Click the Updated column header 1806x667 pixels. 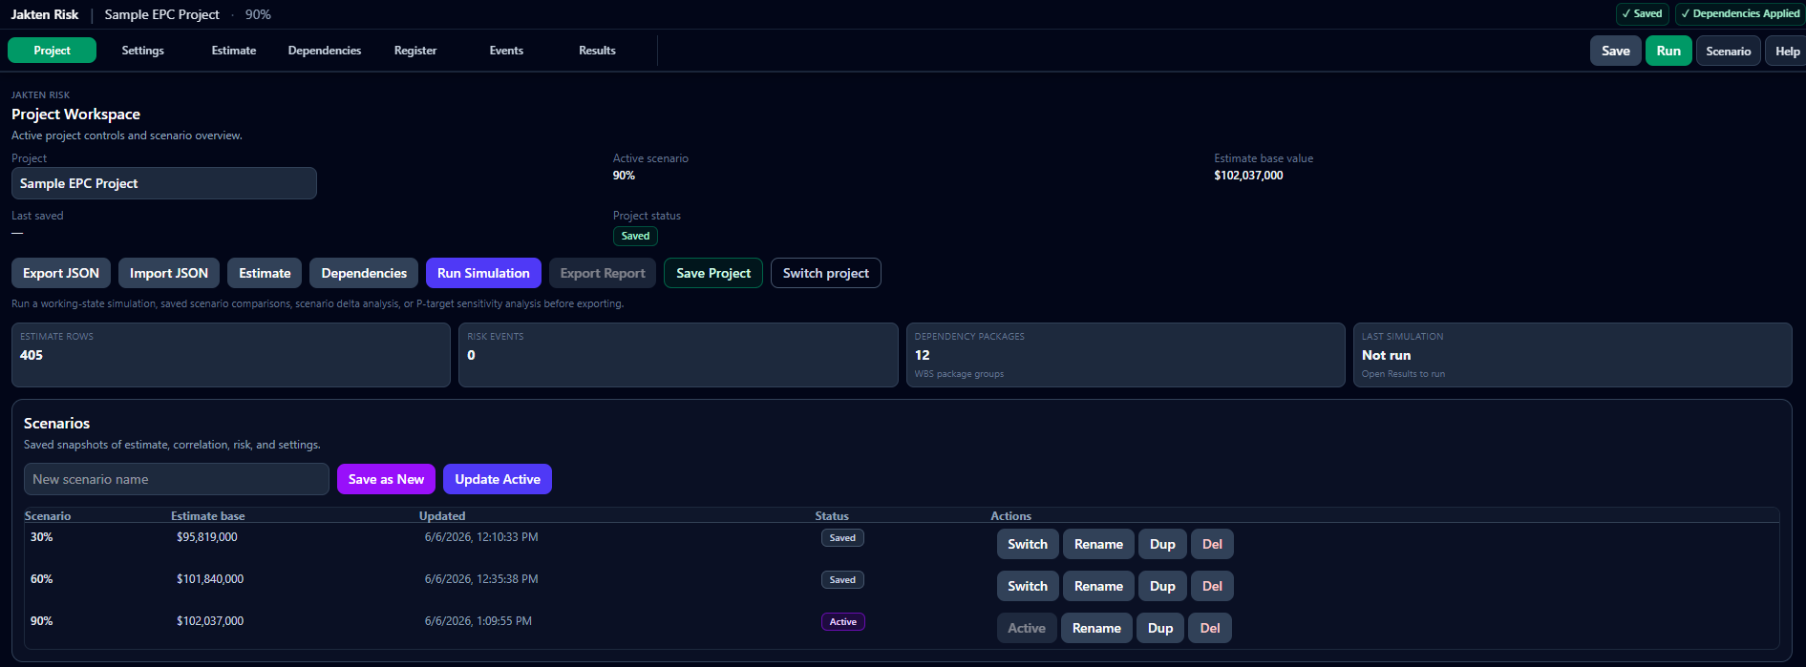point(442,515)
